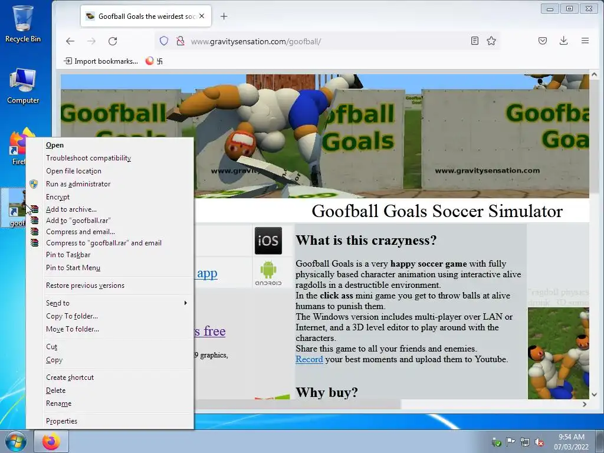The height and width of the screenshot is (453, 604).
Task: Select Add to archive... option
Action: [110, 209]
